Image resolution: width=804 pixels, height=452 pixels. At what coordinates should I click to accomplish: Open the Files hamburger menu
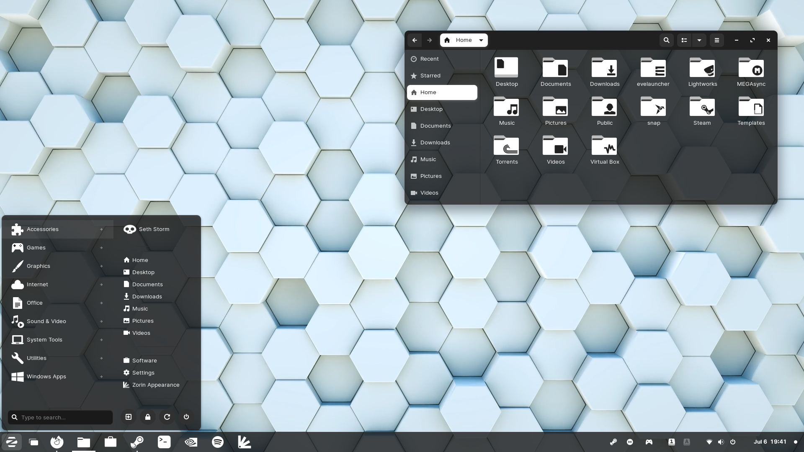(x=716, y=40)
